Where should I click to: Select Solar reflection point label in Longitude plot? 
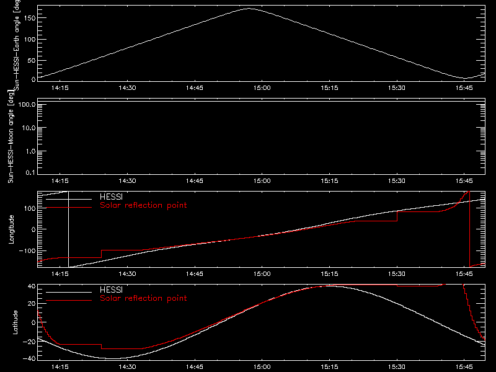click(x=143, y=205)
